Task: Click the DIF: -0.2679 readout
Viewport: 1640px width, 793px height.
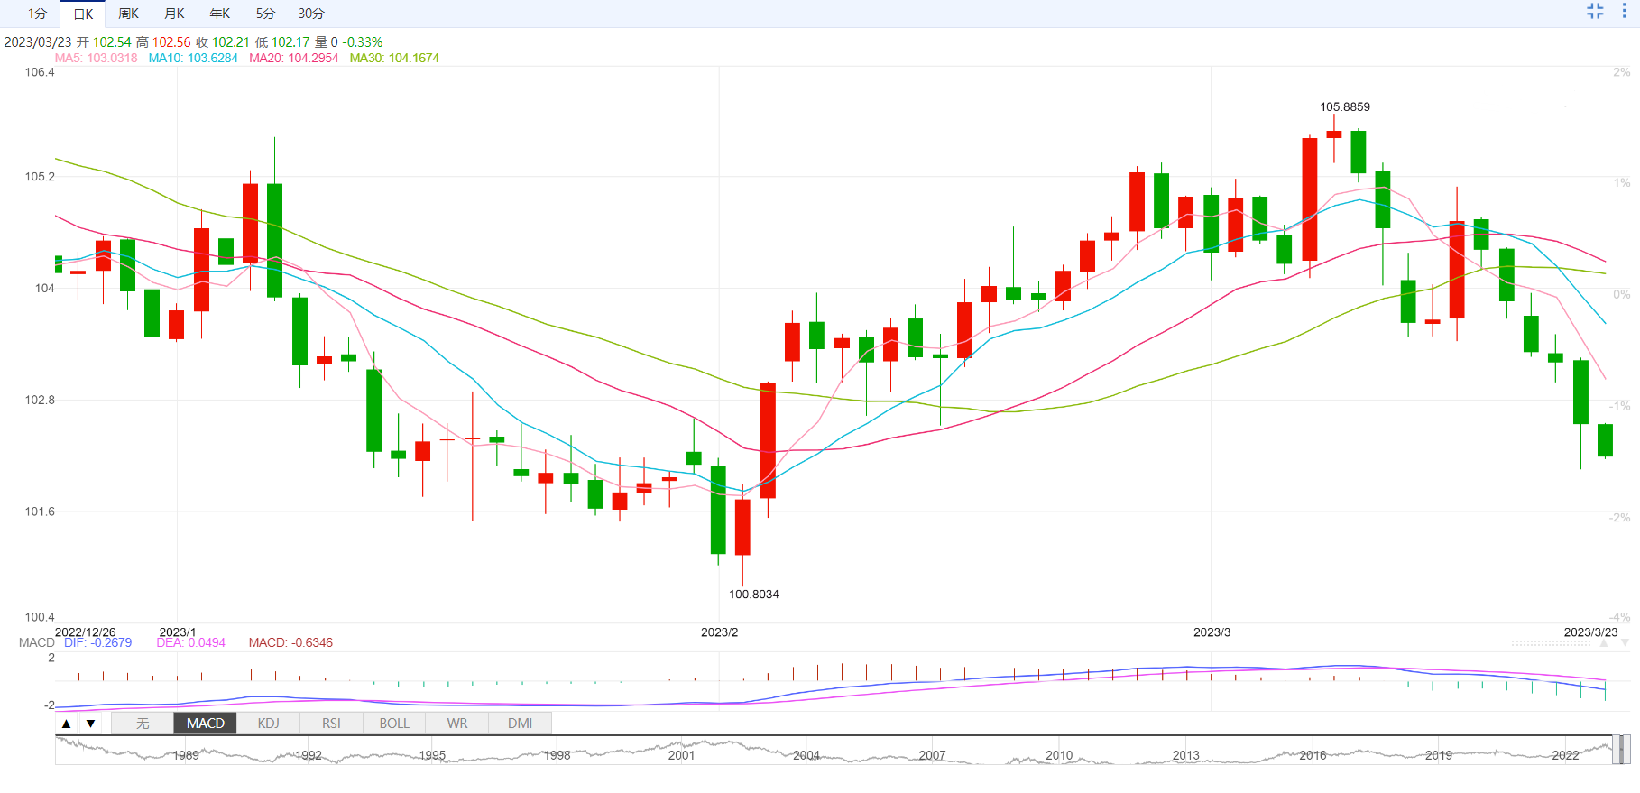Action: point(97,642)
